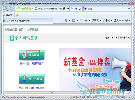
Task: Click the 证书登录 certificate login button
Action: (x=32, y=55)
